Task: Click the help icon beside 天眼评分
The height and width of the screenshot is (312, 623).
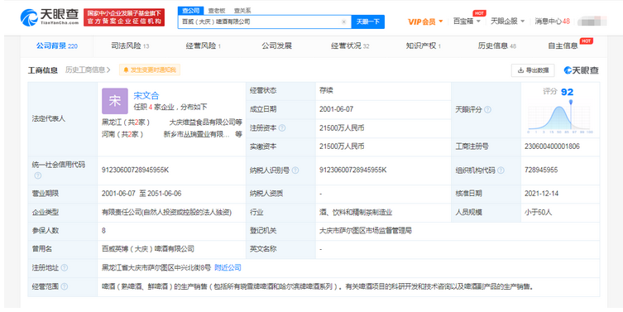Action: pyautogui.click(x=487, y=110)
